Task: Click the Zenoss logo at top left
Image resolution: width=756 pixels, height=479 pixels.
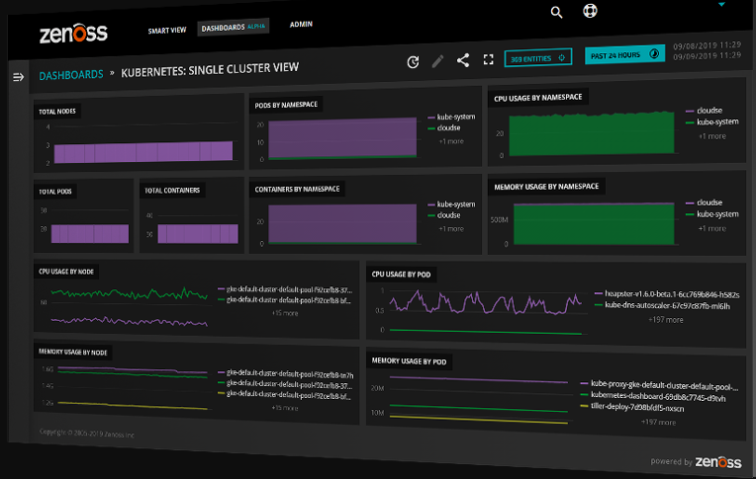Action: pyautogui.click(x=73, y=34)
